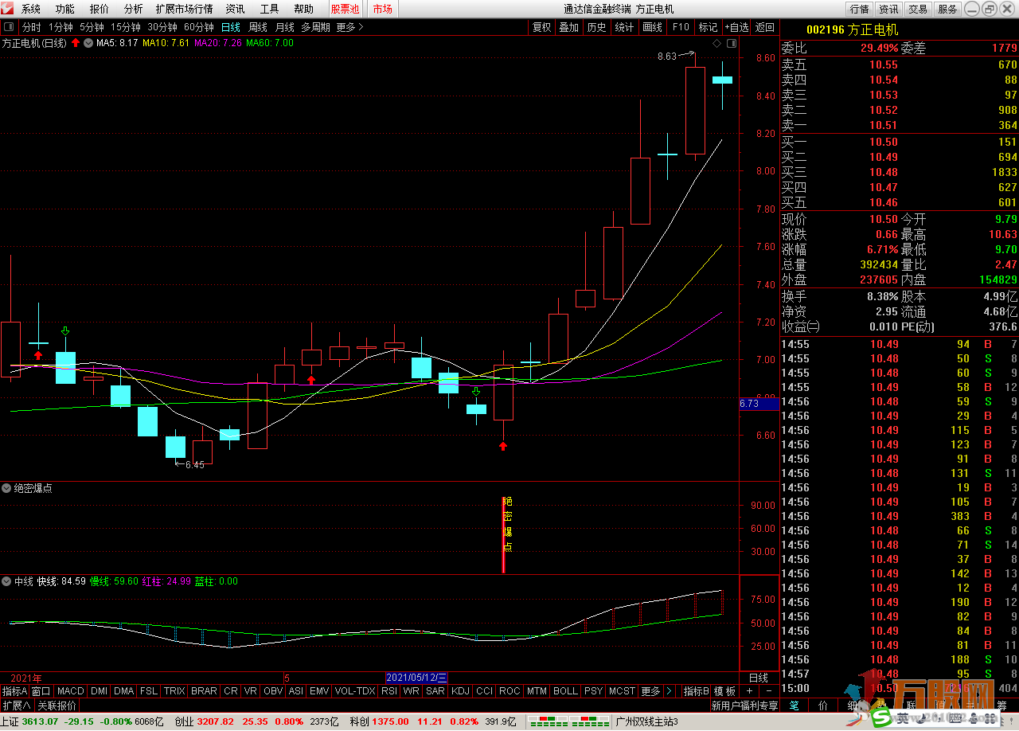Screen dimensions: 1019x731
Task: Click the 复权 toolbar button
Action: pyautogui.click(x=542, y=27)
